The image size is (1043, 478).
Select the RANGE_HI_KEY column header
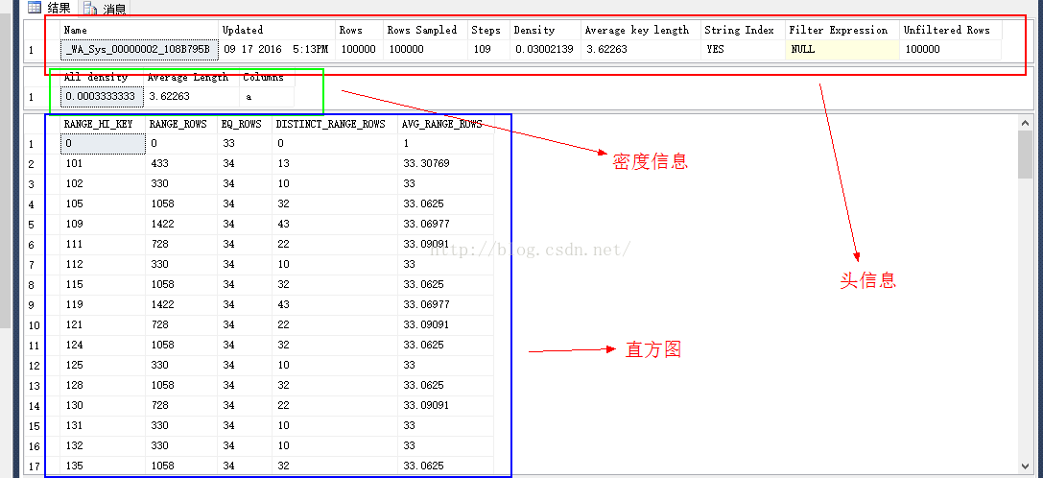pos(103,125)
